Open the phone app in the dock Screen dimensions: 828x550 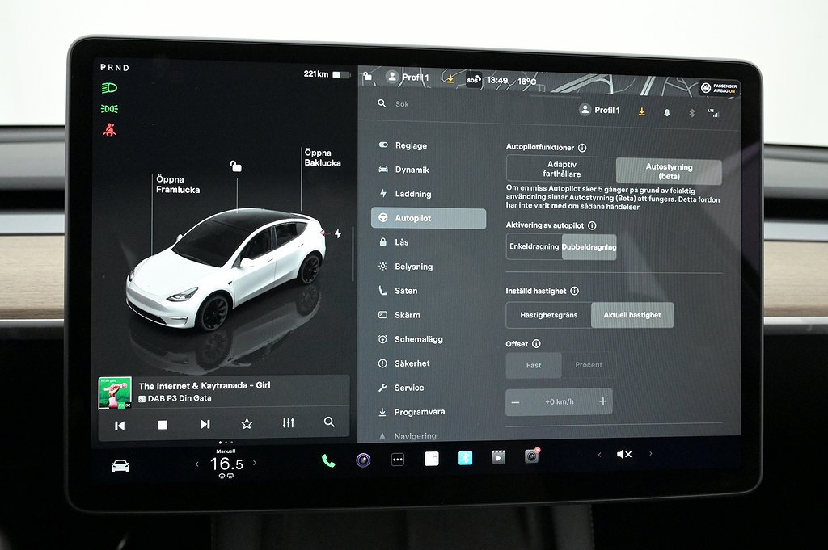click(x=328, y=460)
